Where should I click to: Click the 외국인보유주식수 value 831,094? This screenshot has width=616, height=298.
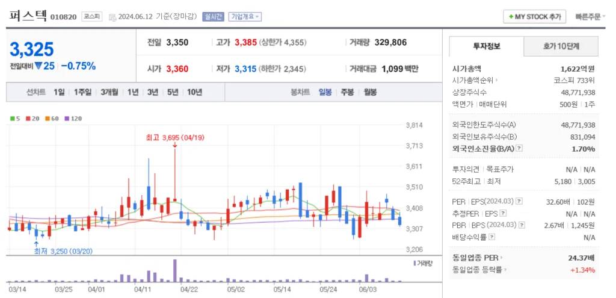coord(582,137)
